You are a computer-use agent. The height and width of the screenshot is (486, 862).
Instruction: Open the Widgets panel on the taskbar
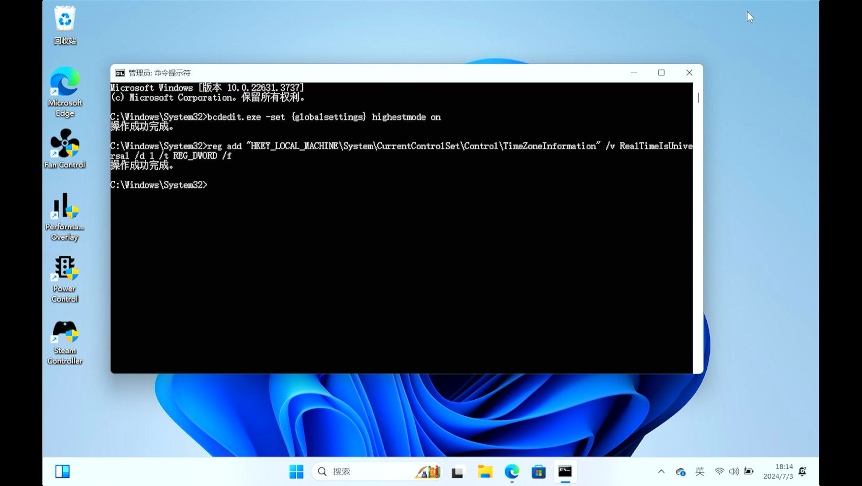coord(62,471)
